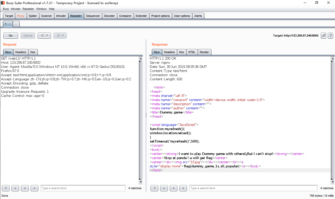Switch to the Proxy tab
Image resolution: width=335 pixels, height=199 pixels.
pyautogui.click(x=21, y=16)
